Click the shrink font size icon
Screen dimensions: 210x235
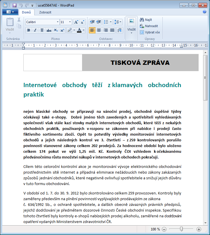coord(82,22)
